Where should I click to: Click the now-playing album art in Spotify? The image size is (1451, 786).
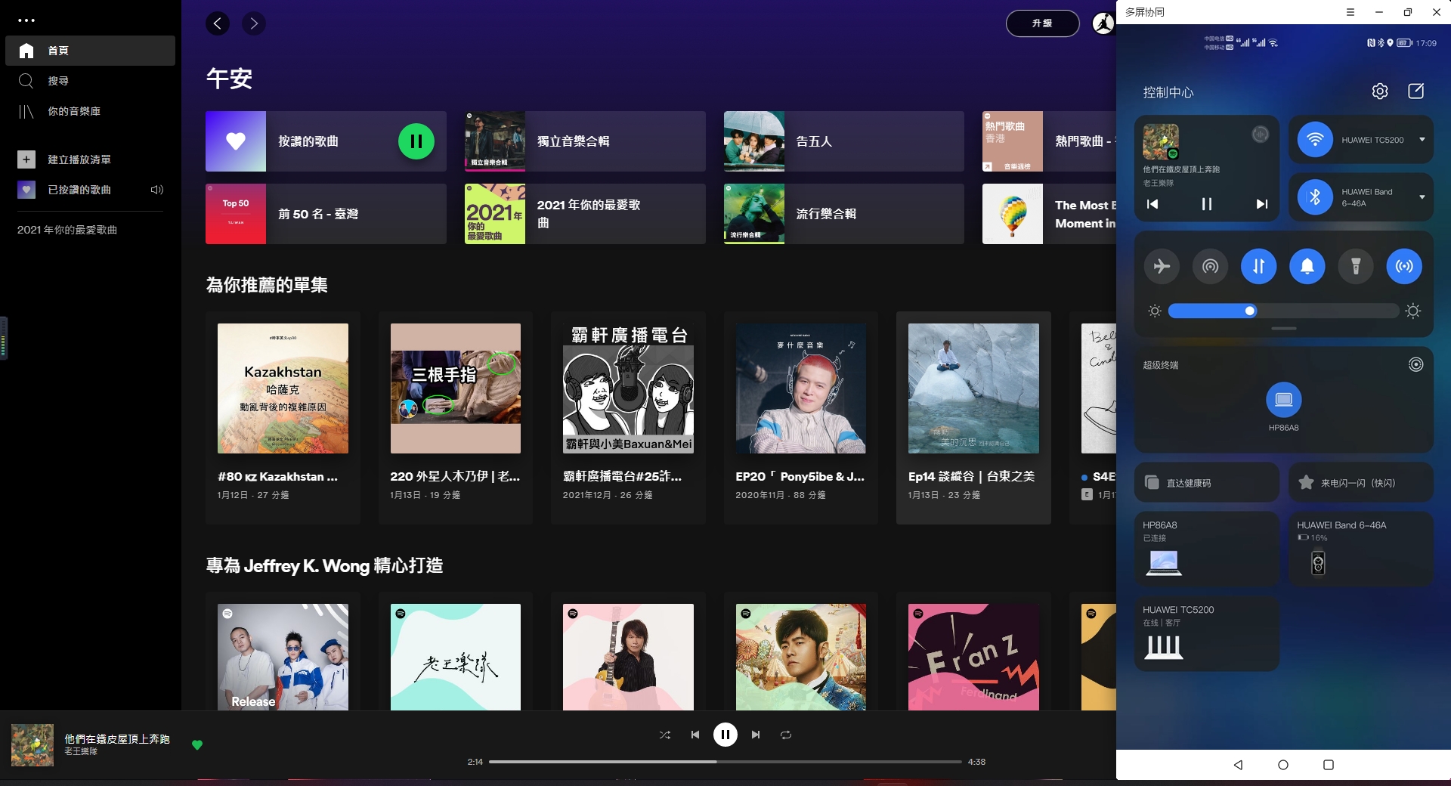(32, 745)
